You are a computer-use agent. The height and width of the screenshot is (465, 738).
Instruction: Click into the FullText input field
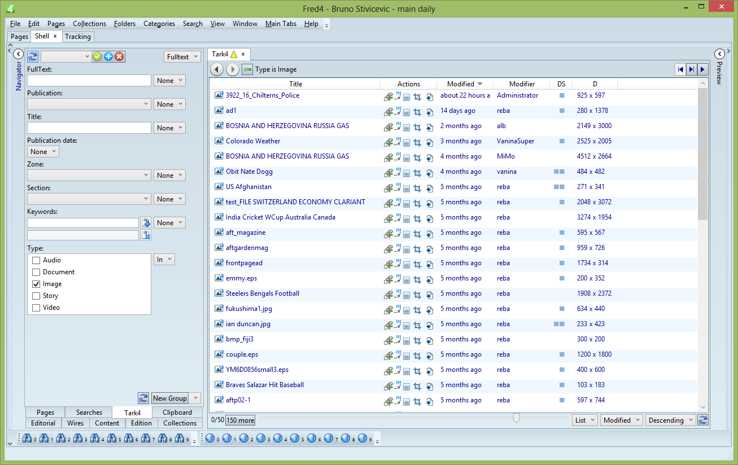click(89, 81)
